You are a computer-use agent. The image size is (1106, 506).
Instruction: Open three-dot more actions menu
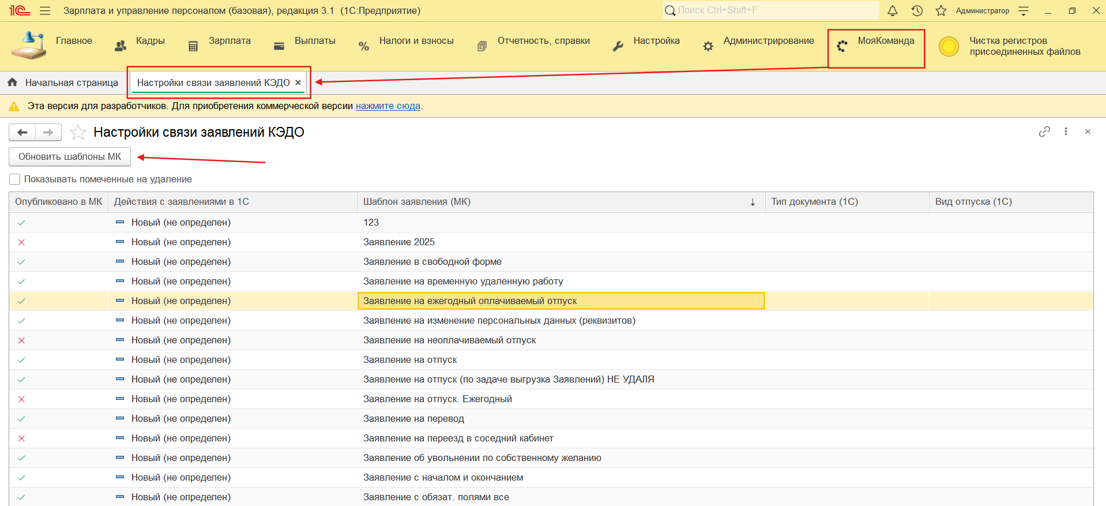pyautogui.click(x=1066, y=132)
